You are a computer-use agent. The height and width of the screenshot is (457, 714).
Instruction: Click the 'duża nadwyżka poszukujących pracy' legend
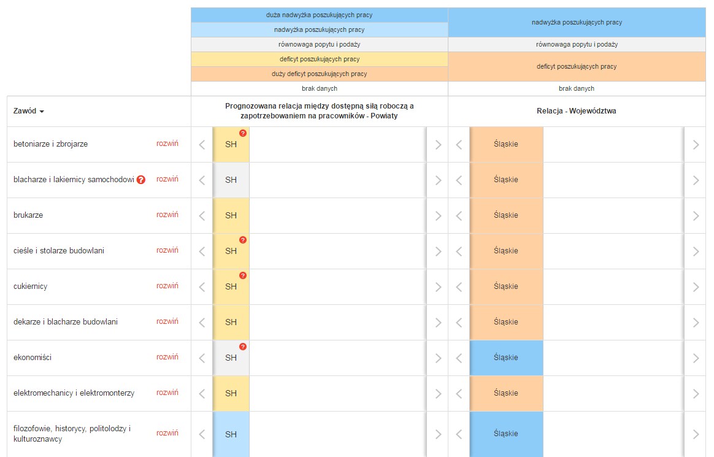click(319, 15)
